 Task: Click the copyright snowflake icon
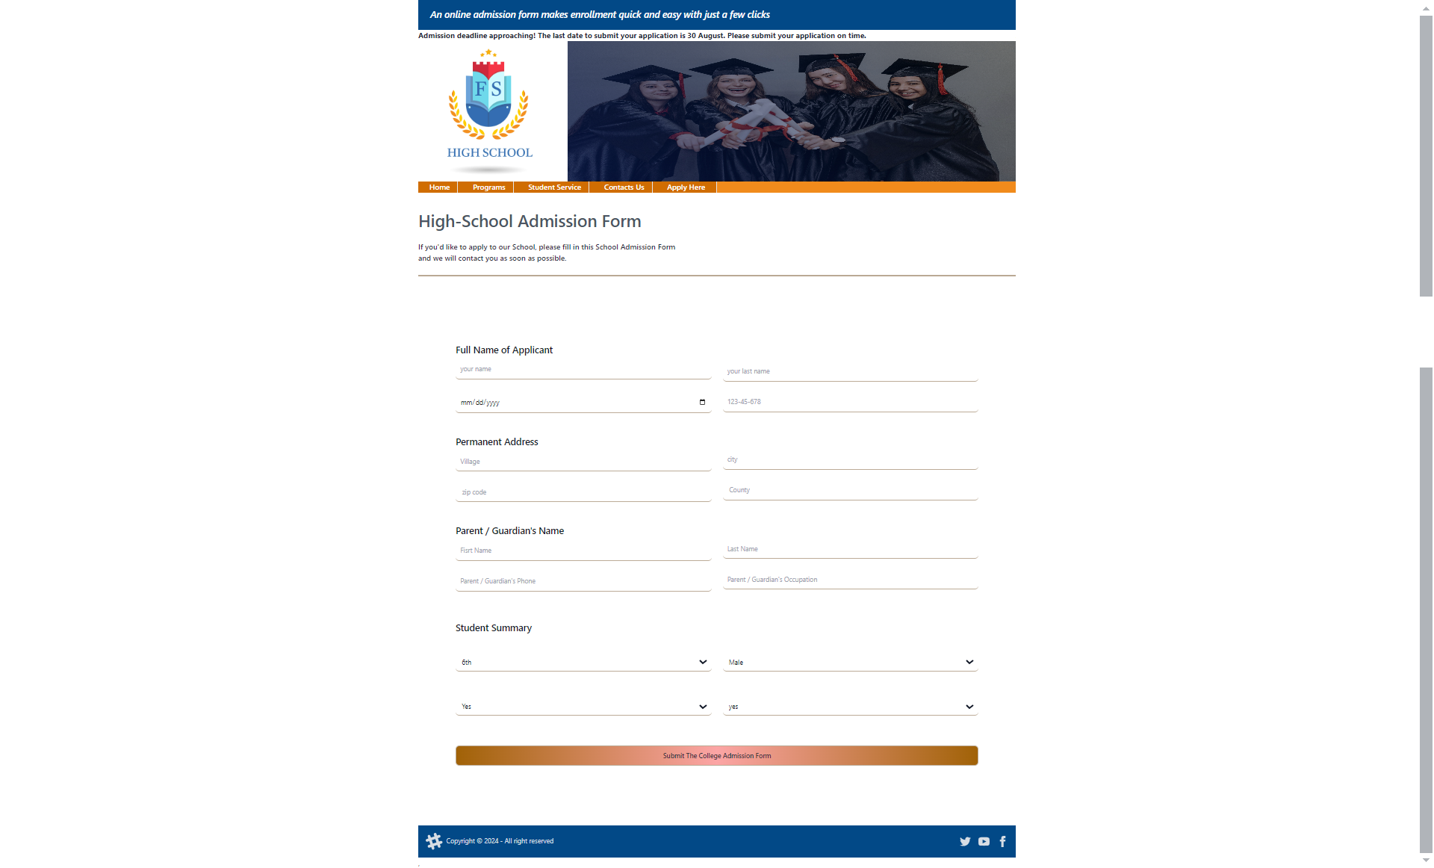433,840
